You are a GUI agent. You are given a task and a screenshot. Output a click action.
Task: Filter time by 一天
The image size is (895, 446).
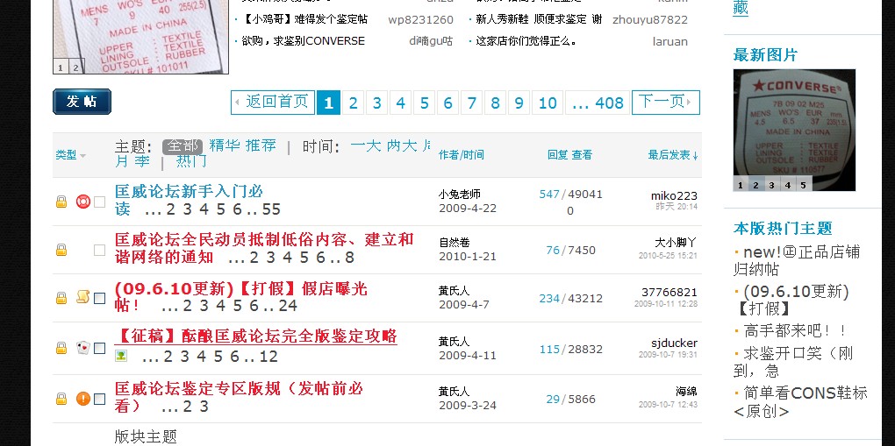[366, 146]
